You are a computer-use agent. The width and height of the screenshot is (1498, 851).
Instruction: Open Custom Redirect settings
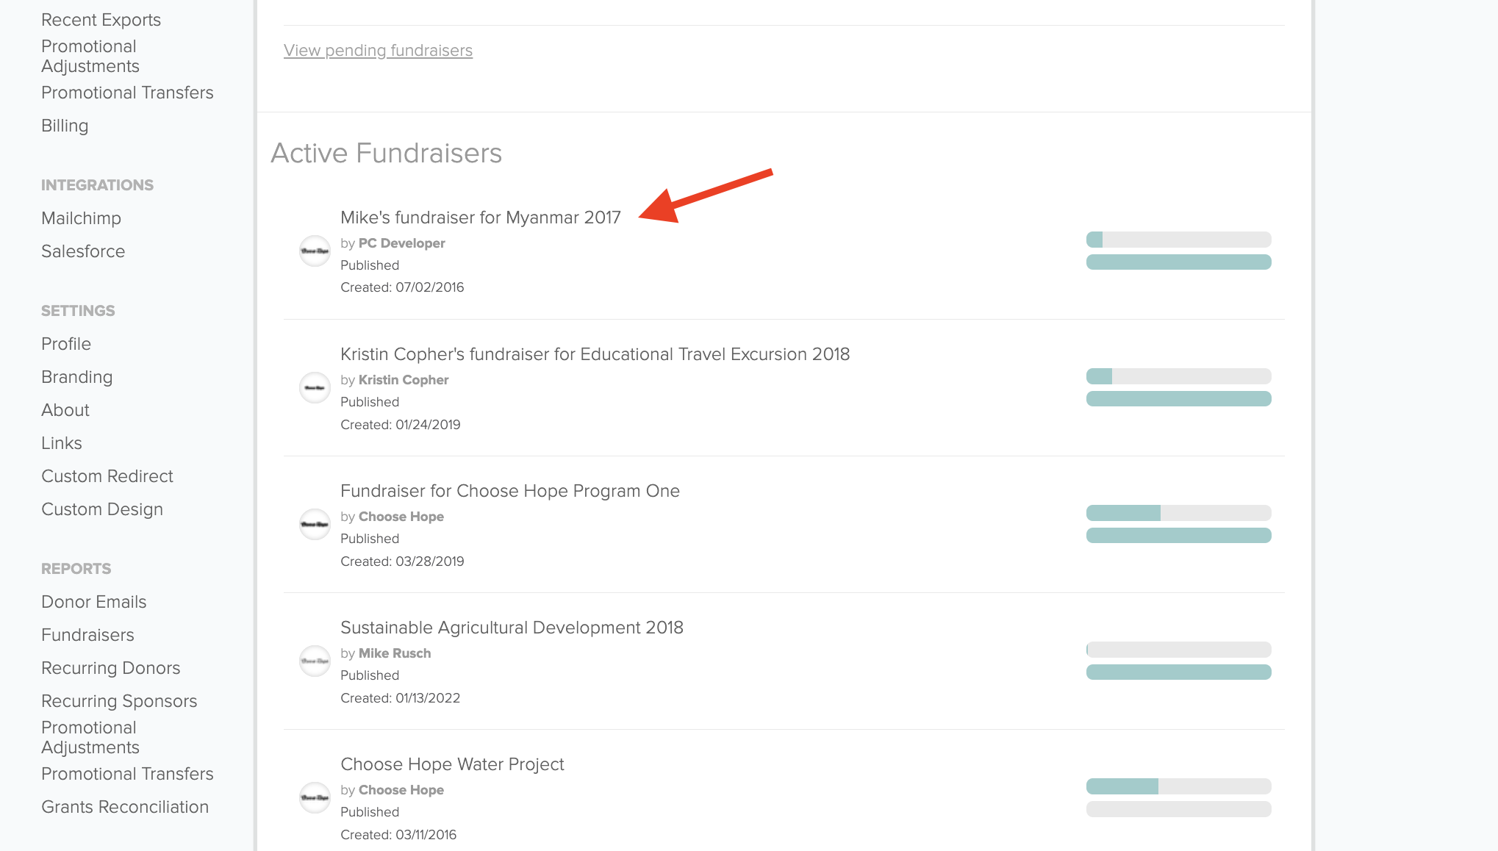107,476
